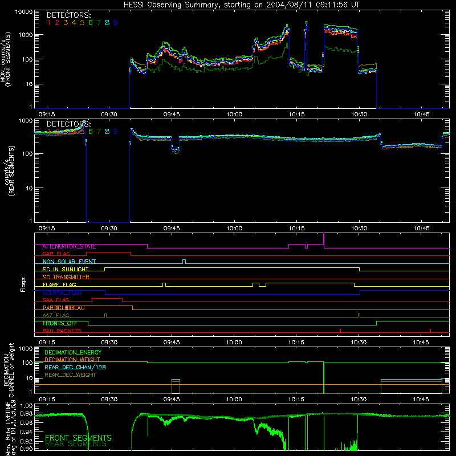Click the BAD_PACKETS flag label
This screenshot has width=456, height=456.
[x=62, y=331]
